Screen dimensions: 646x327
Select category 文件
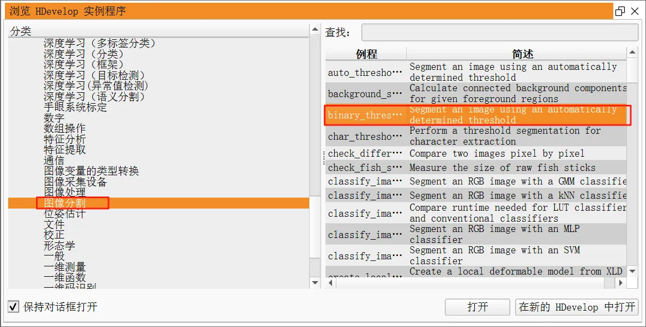[54, 224]
